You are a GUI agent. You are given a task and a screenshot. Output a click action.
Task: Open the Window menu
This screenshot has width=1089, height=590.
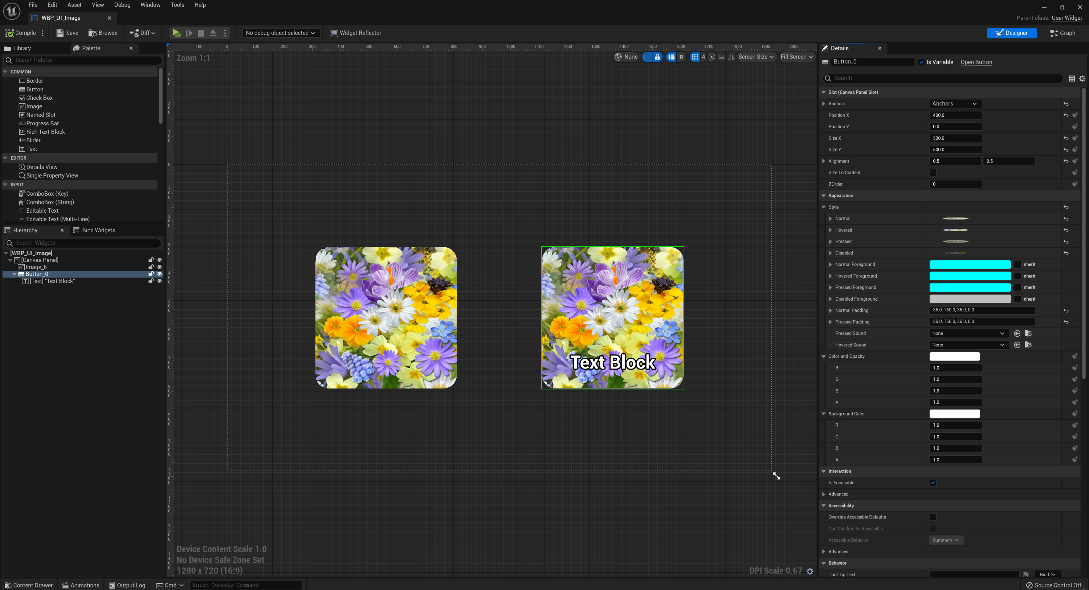click(150, 5)
